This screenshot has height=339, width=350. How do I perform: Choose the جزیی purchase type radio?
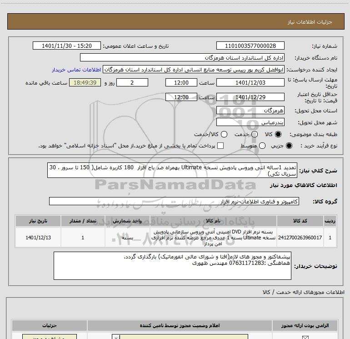pos(289,146)
